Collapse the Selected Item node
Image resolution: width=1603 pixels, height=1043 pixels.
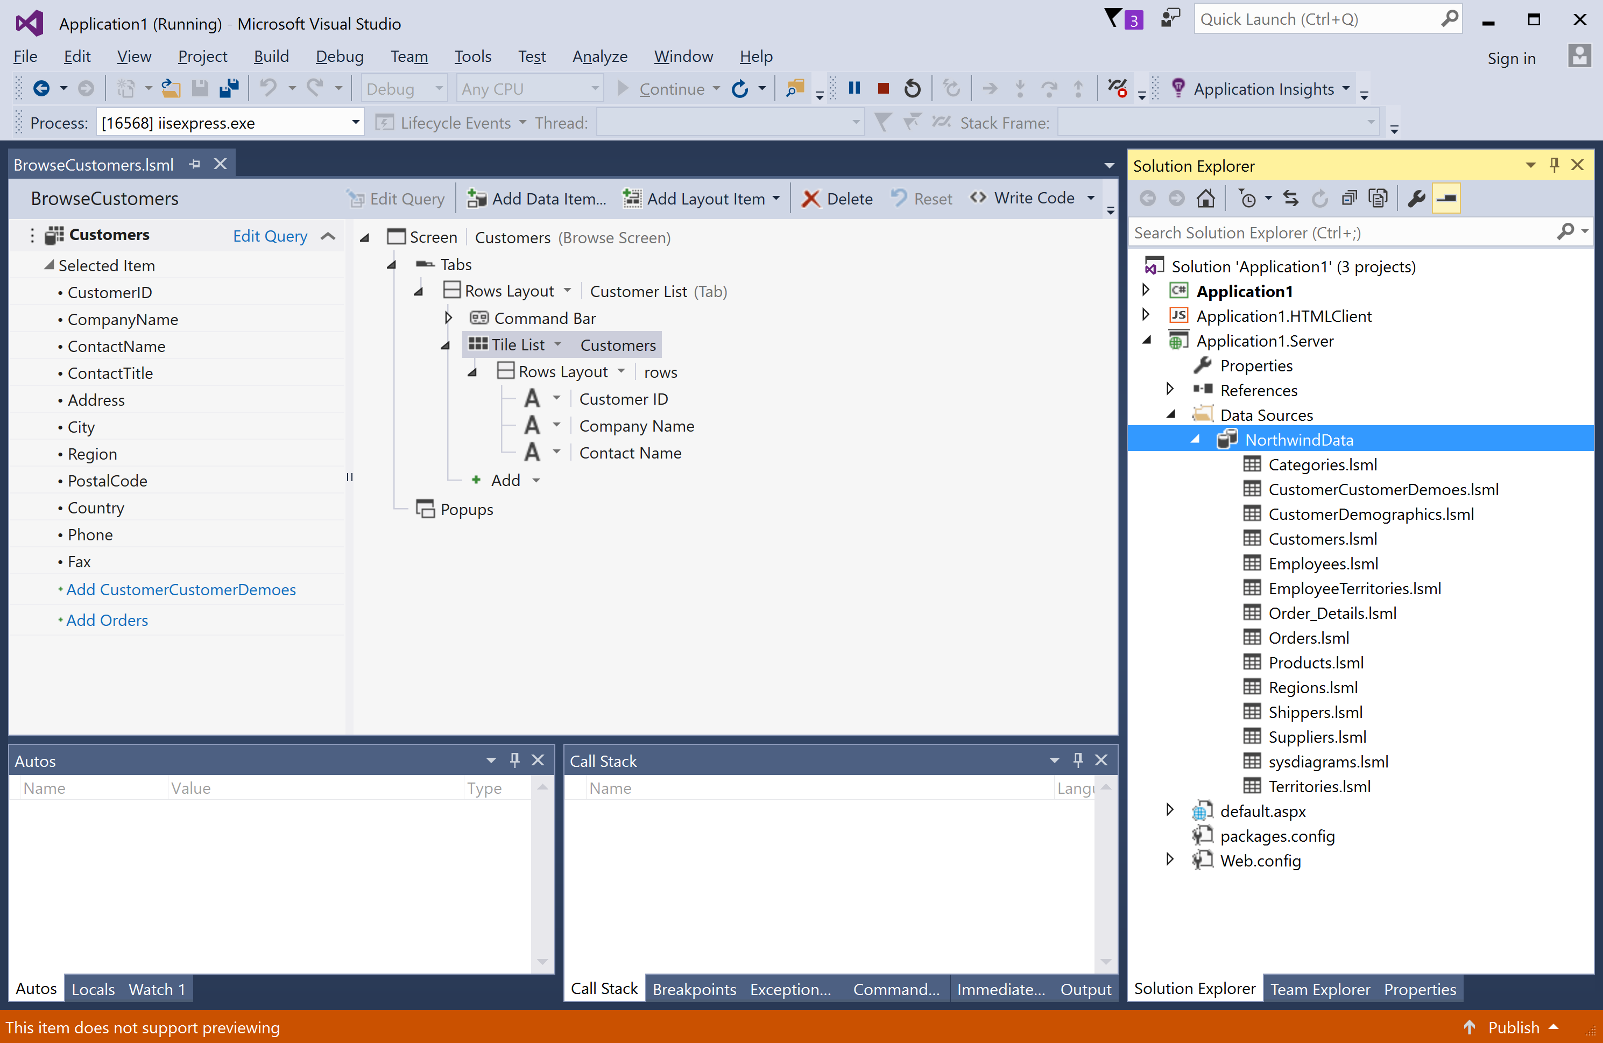tap(49, 265)
